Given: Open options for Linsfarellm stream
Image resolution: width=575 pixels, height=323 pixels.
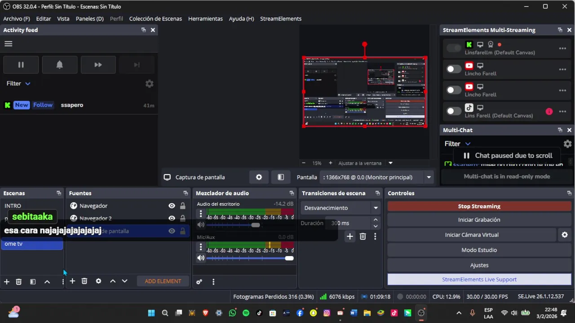Looking at the screenshot, I should 562,48.
